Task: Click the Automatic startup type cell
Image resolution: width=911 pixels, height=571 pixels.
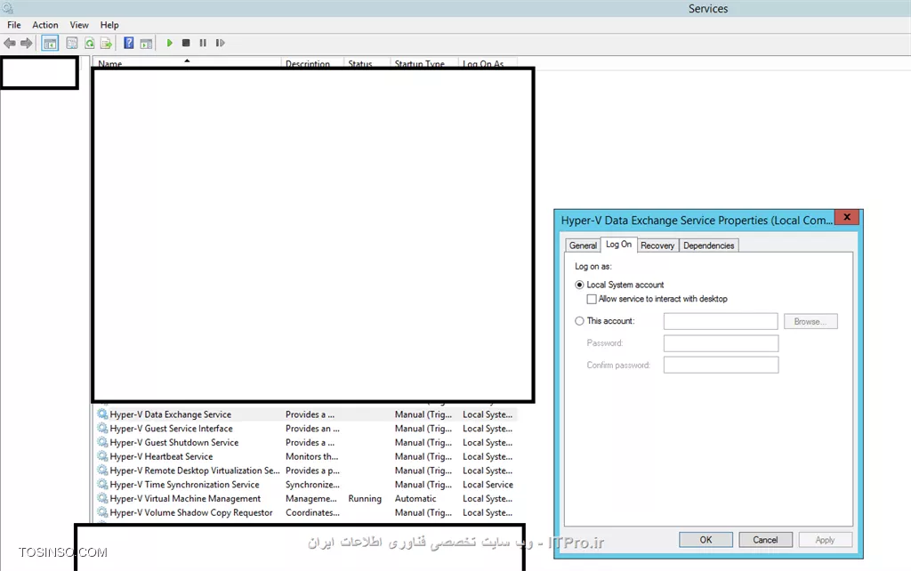Action: 415,498
